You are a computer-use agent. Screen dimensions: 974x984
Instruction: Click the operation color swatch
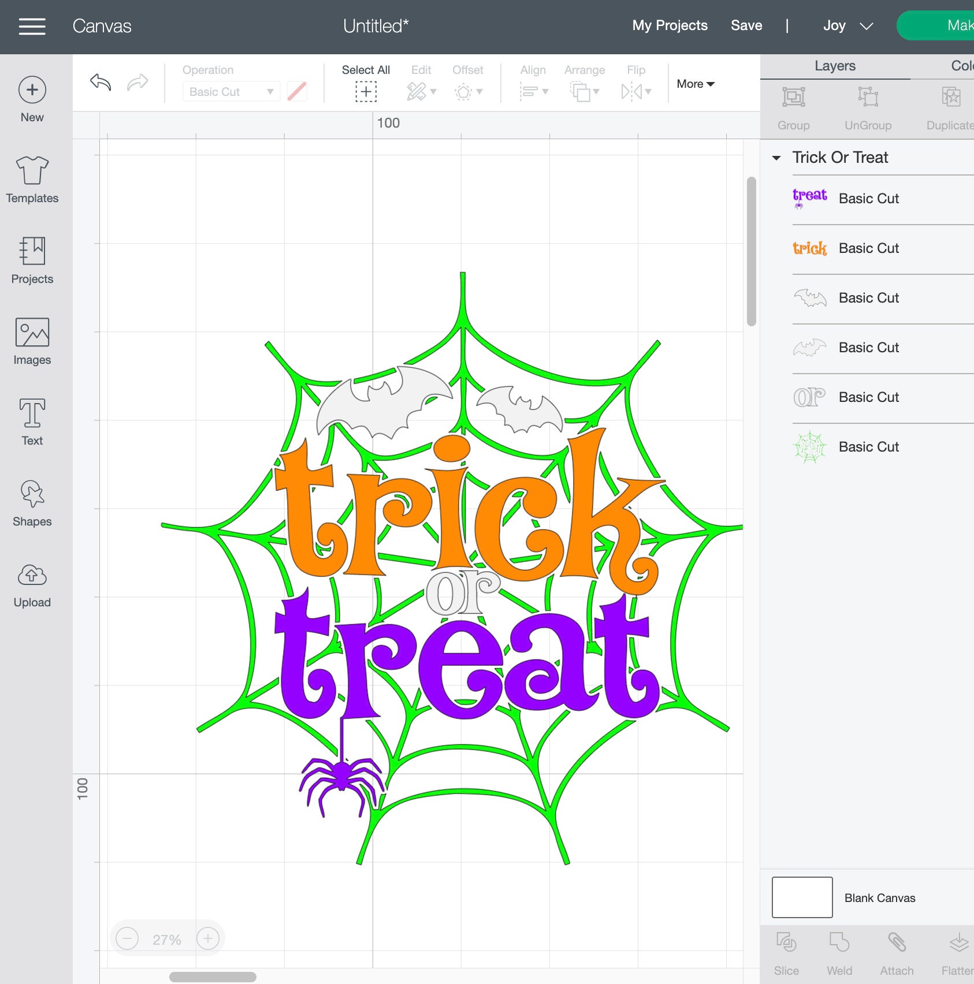tap(297, 91)
